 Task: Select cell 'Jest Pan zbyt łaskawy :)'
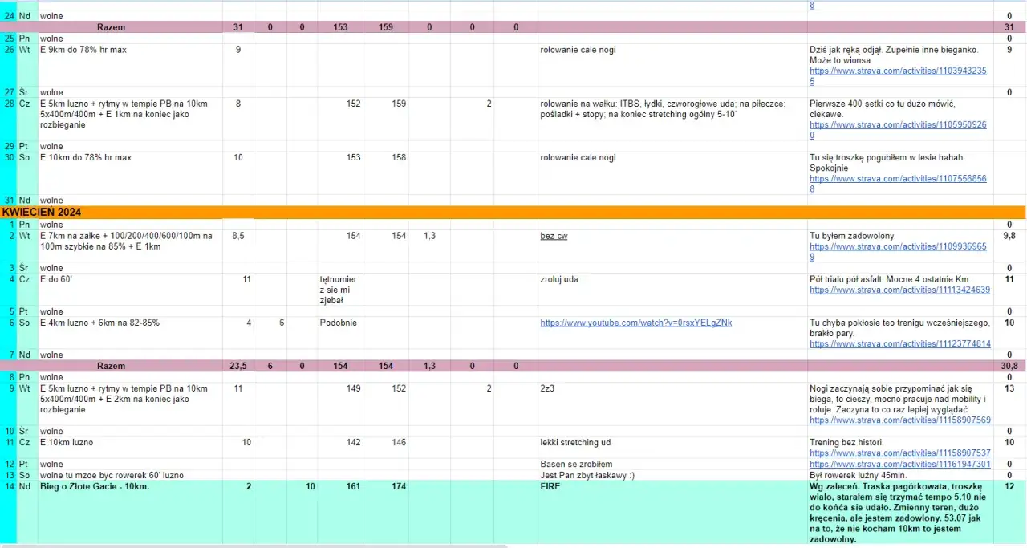point(672,475)
